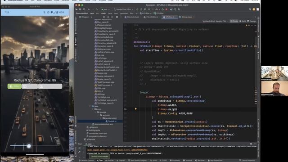Open the app run configuration dropdown
The height and width of the screenshot is (162, 288).
pos(105,9)
